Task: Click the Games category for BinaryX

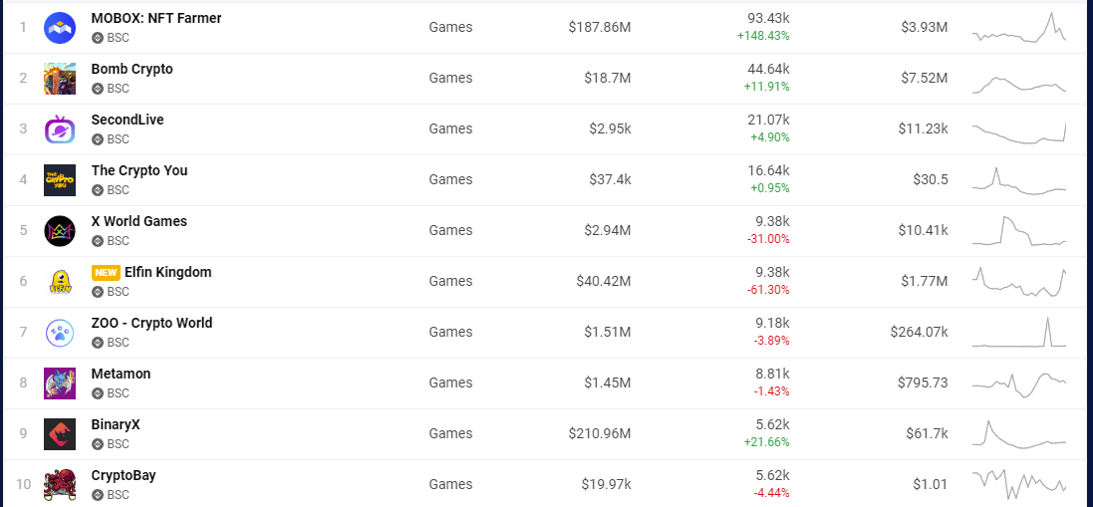Action: click(450, 433)
